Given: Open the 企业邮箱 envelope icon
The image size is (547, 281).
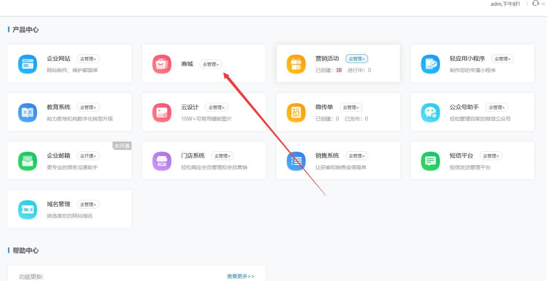Looking at the screenshot, I should 28,161.
